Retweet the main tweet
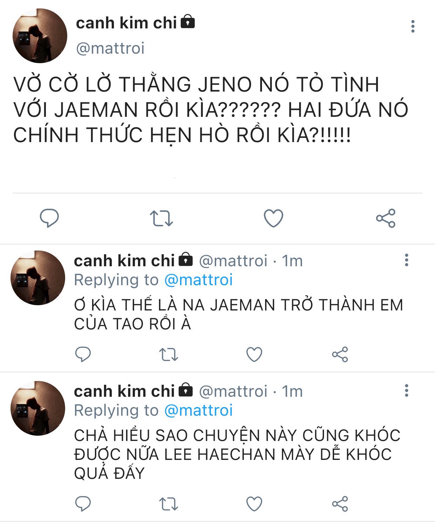The height and width of the screenshot is (522, 435). [x=161, y=218]
